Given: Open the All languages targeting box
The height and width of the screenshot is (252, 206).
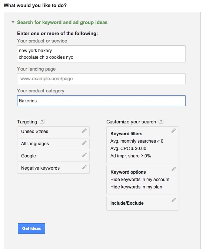Looking at the screenshot, I should click(x=53, y=144).
